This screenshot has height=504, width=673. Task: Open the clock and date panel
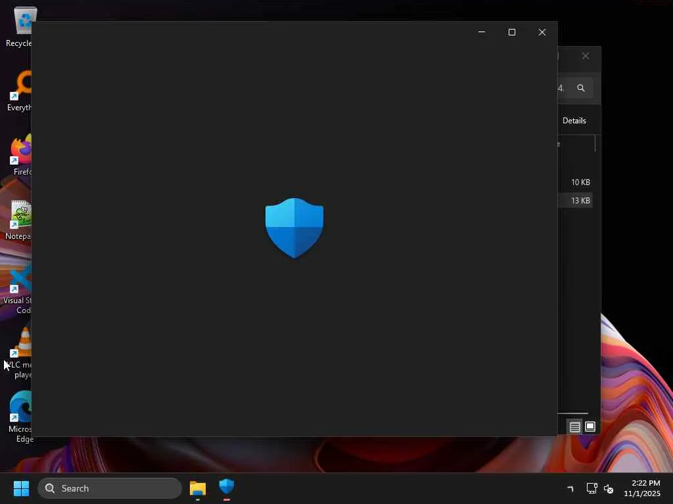pos(642,488)
